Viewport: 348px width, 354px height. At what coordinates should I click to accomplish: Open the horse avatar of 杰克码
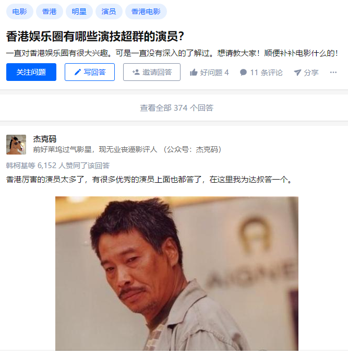click(x=16, y=145)
